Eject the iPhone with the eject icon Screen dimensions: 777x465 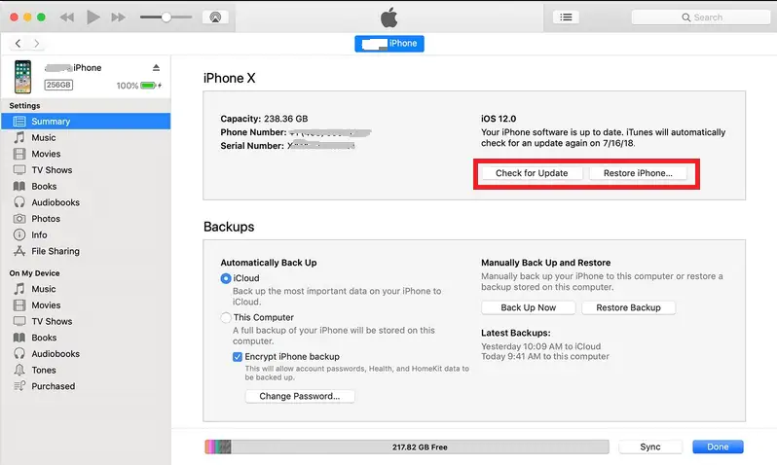156,68
